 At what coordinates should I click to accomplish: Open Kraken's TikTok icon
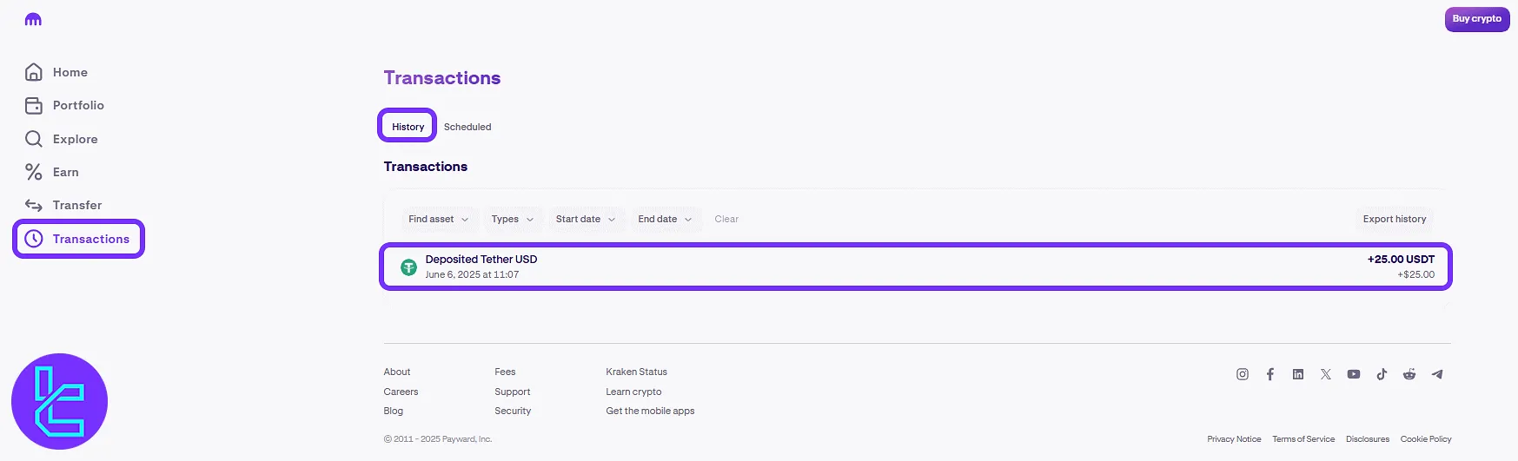[1382, 374]
